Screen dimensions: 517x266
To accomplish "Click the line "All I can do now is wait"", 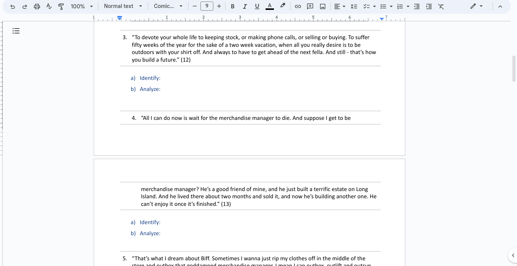I will (246, 118).
